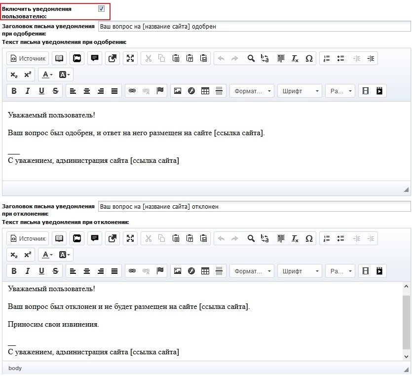This screenshot has height=376, width=412.
Task: Center-align text in the approval editor
Action: pos(87,91)
